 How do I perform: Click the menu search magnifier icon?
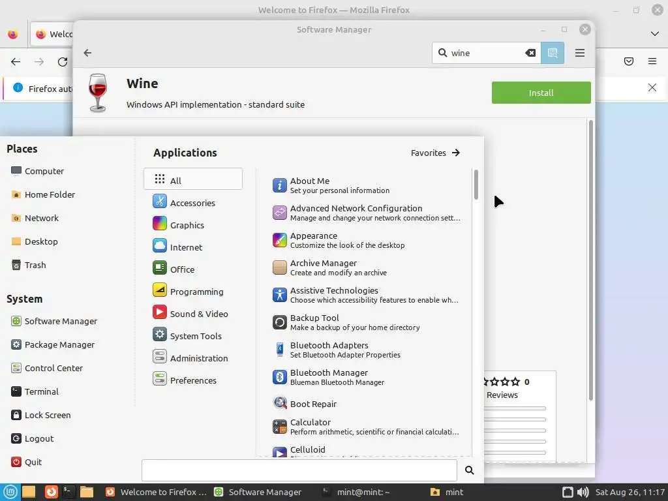[470, 470]
